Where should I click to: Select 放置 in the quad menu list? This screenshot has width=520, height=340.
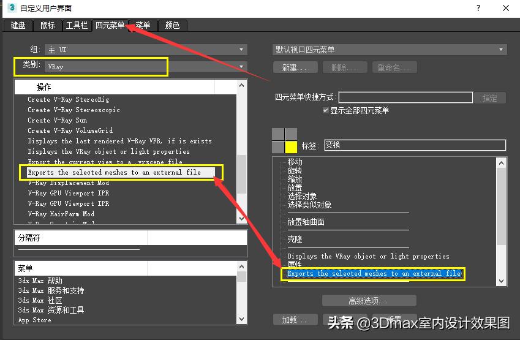click(295, 187)
